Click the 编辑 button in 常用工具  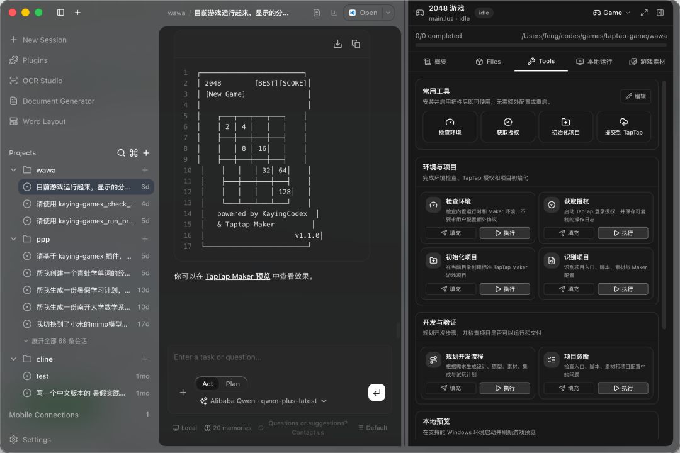click(x=636, y=96)
